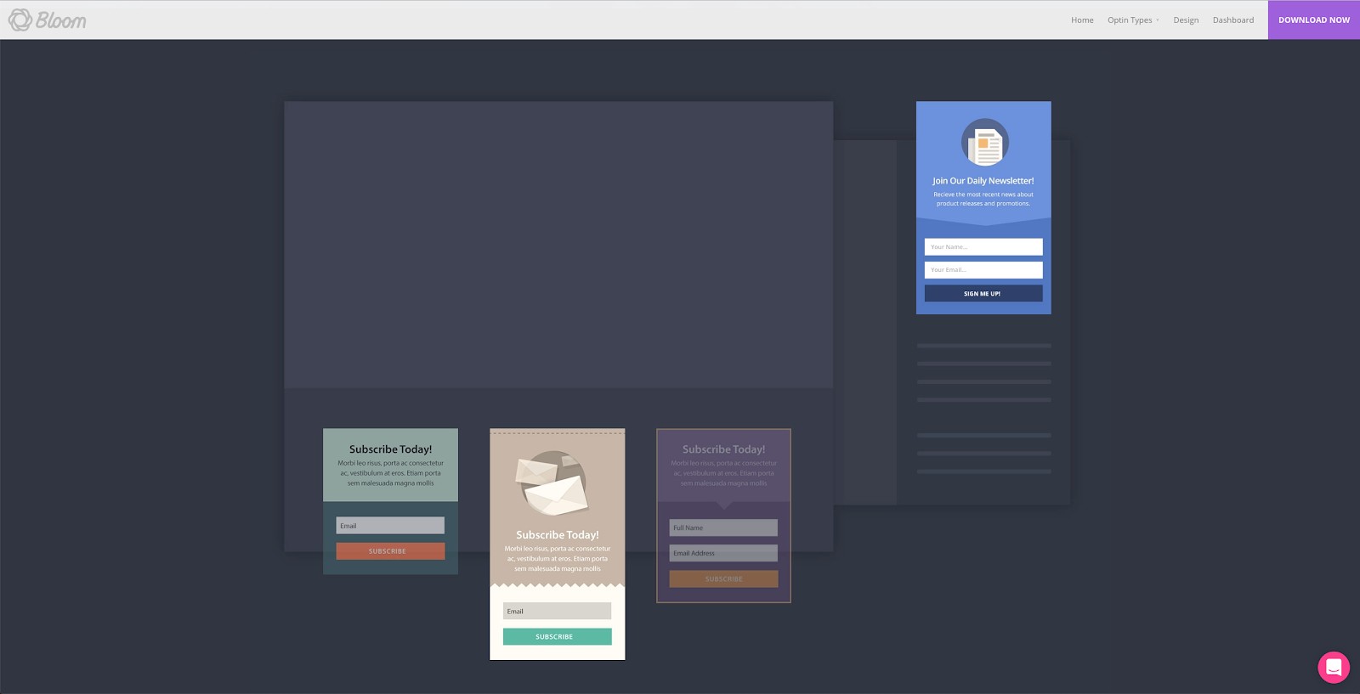Image resolution: width=1360 pixels, height=694 pixels.
Task: Go to the Home menu item
Action: point(1082,20)
